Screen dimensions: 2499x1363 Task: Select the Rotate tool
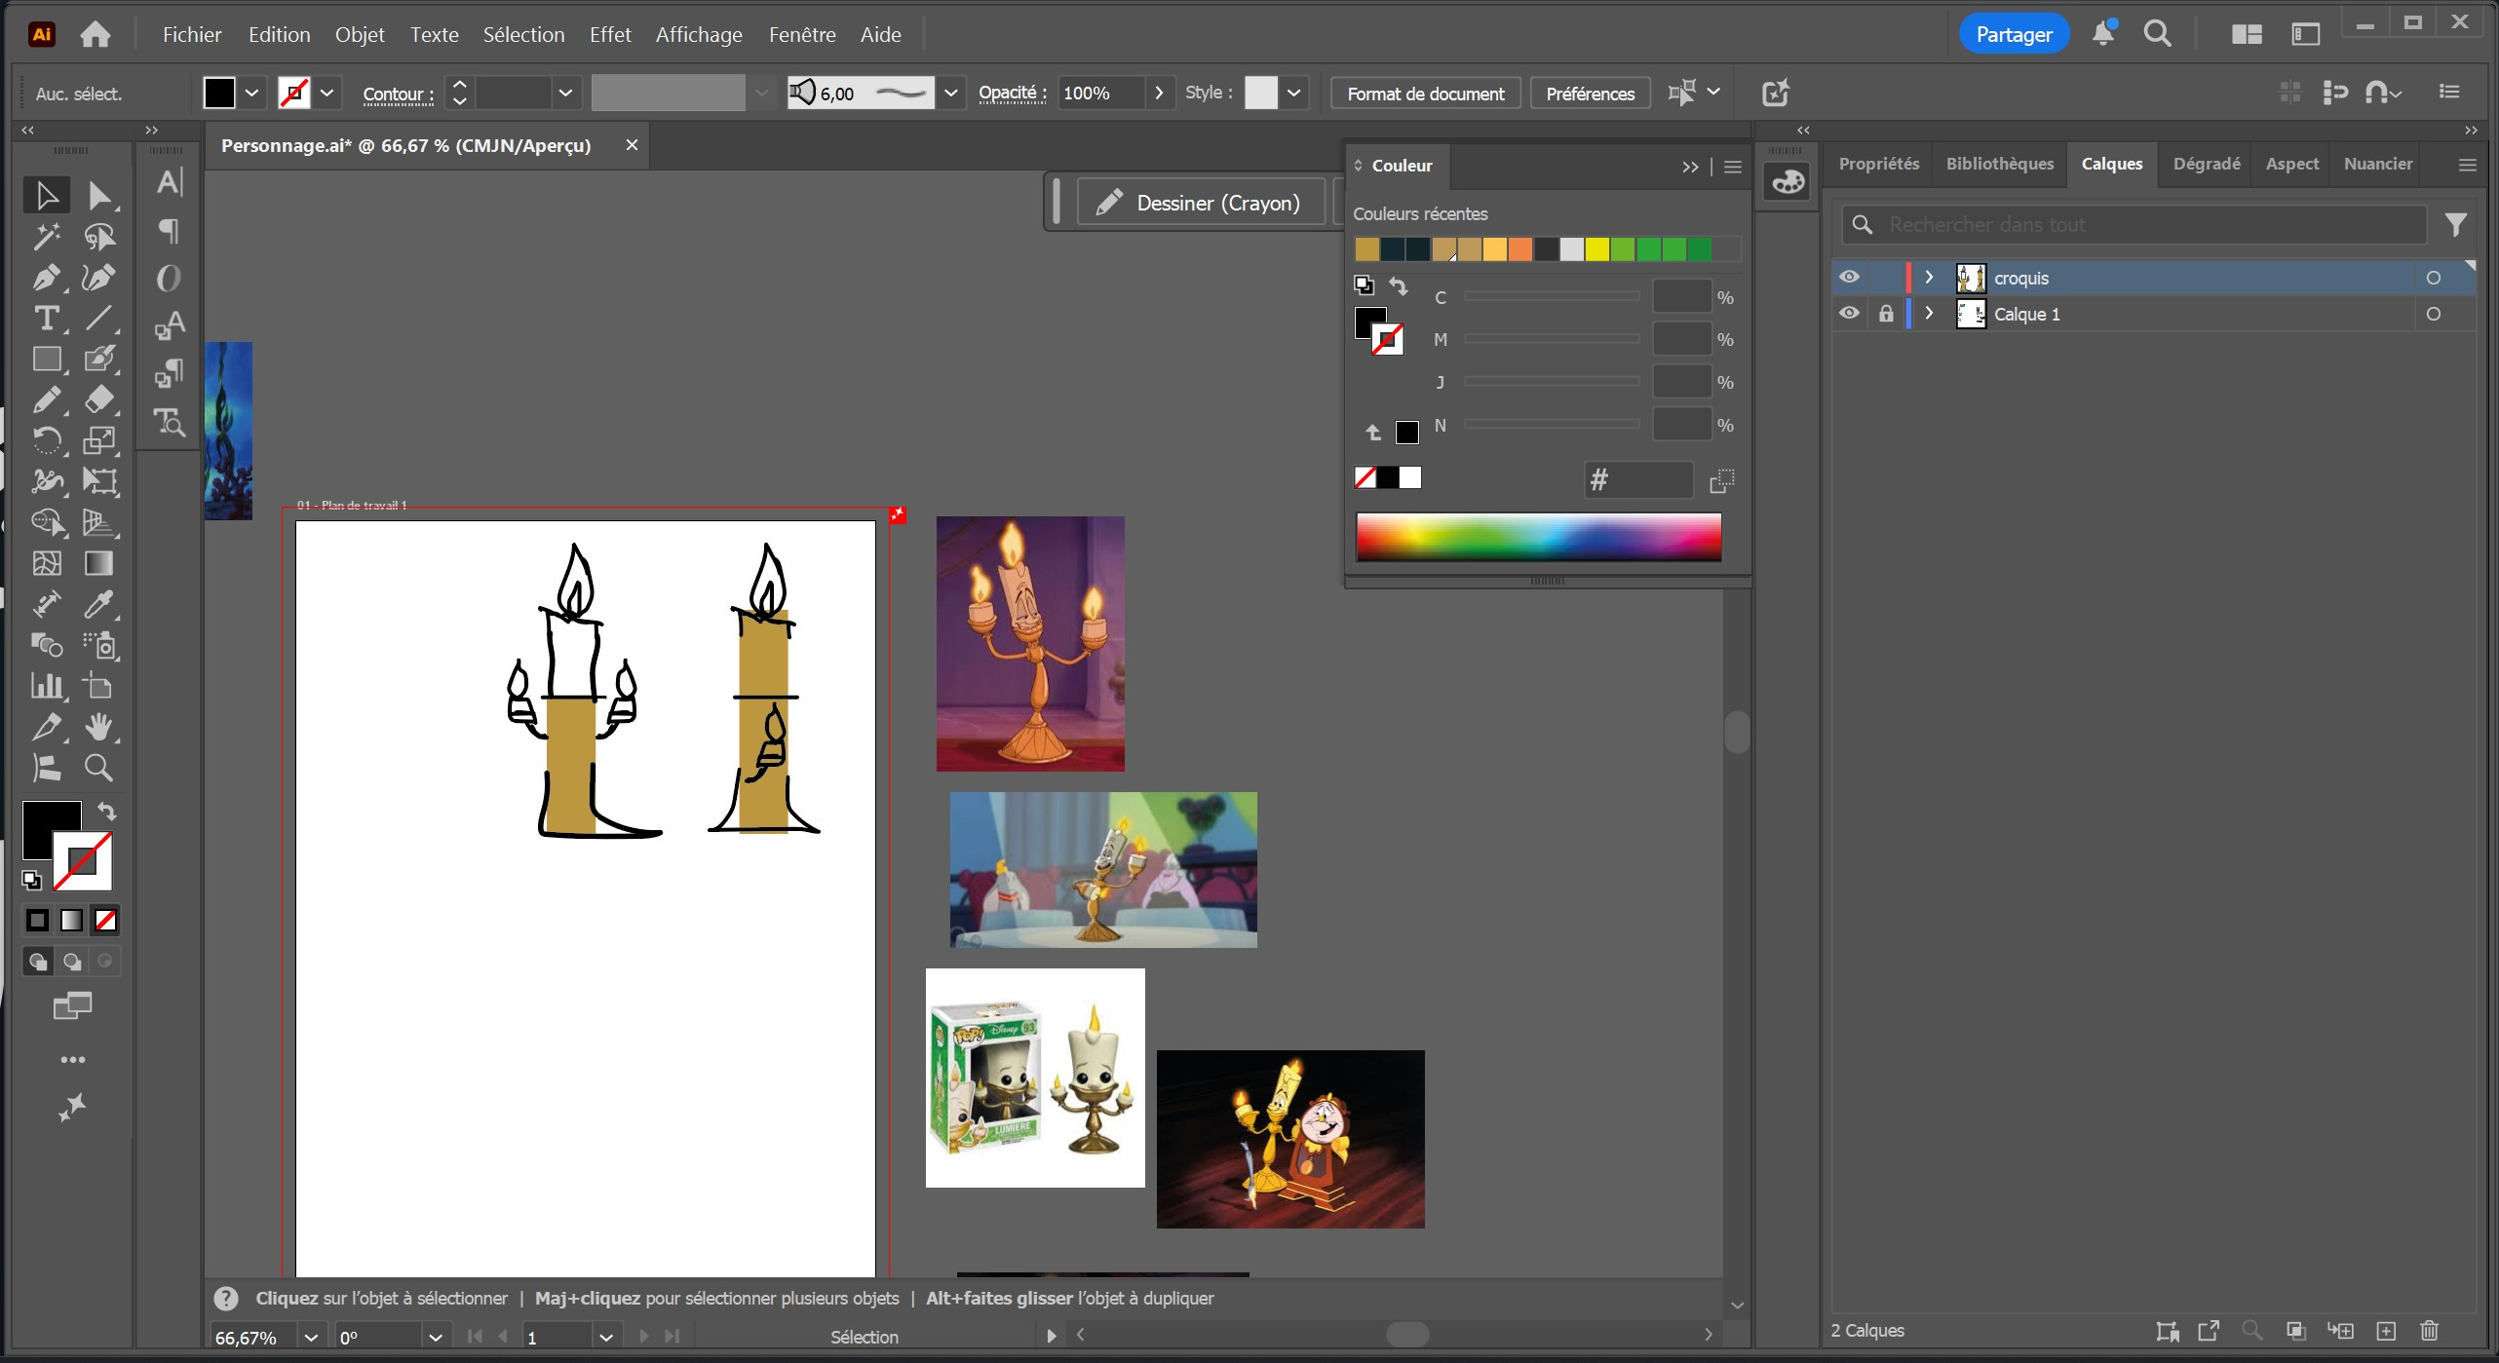point(45,440)
